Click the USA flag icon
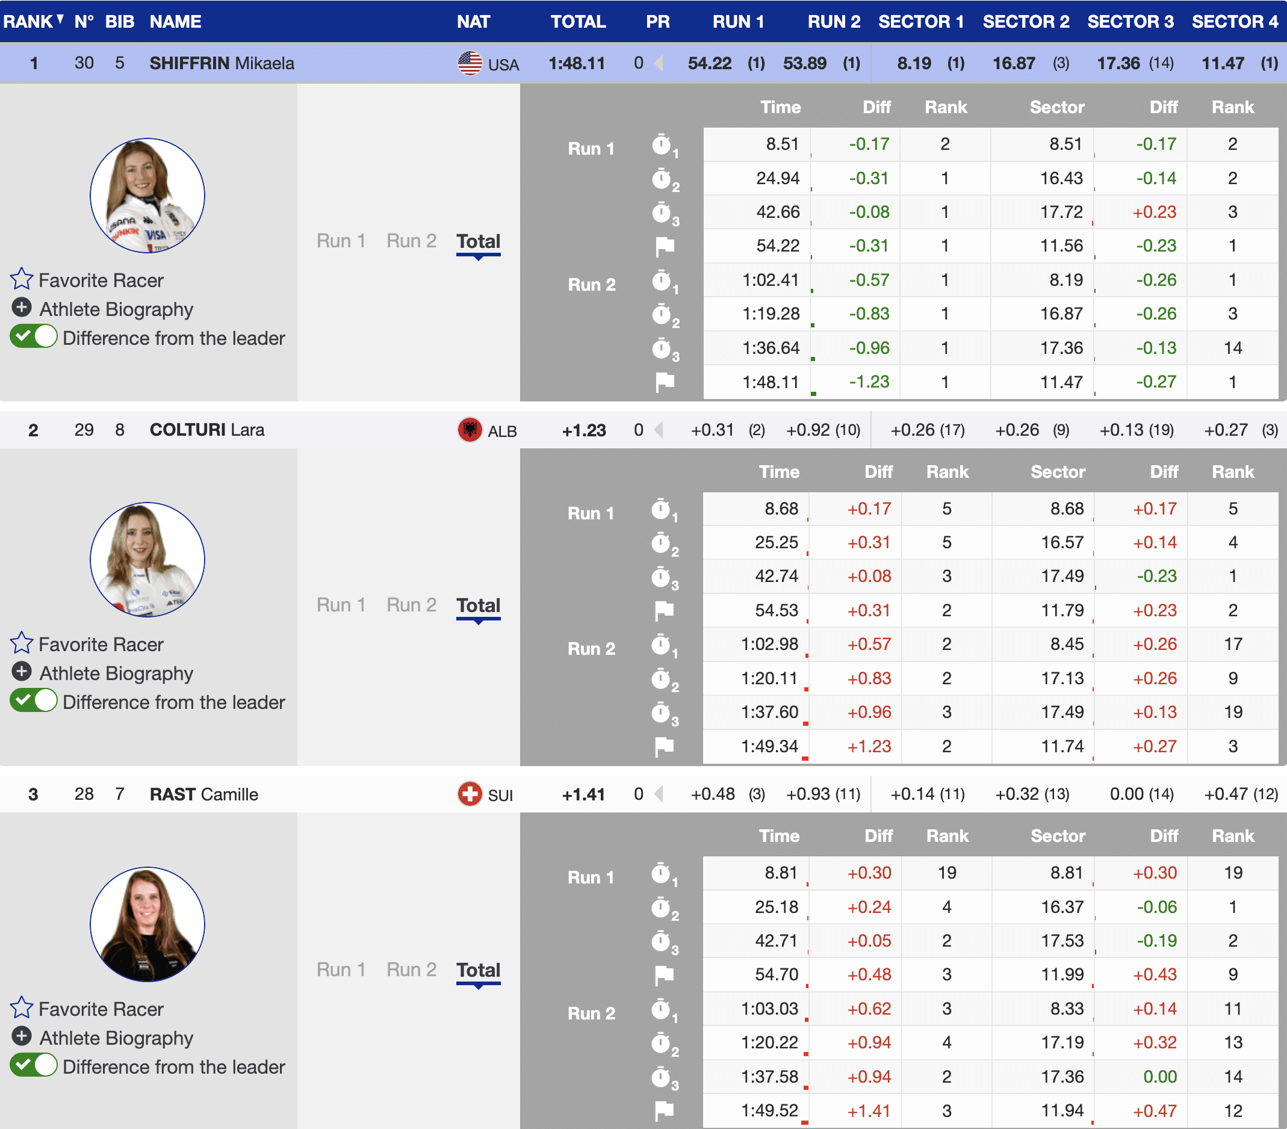The height and width of the screenshot is (1129, 1287). coord(470,64)
